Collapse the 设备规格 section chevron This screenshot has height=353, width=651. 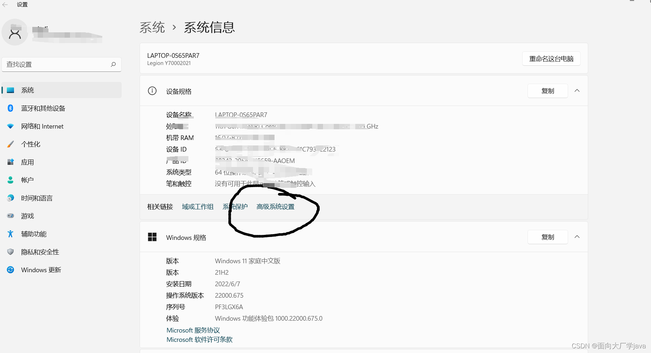coord(577,90)
